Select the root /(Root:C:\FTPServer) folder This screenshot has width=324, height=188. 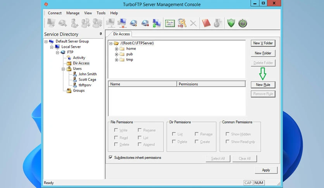click(x=137, y=43)
